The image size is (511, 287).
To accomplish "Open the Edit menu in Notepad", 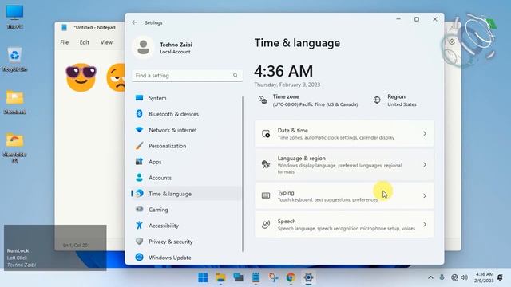I will tap(85, 42).
